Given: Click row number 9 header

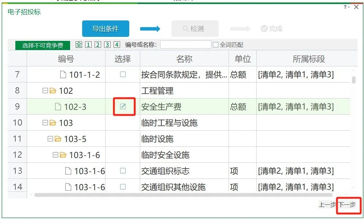Looking at the screenshot, I should click(18, 107).
